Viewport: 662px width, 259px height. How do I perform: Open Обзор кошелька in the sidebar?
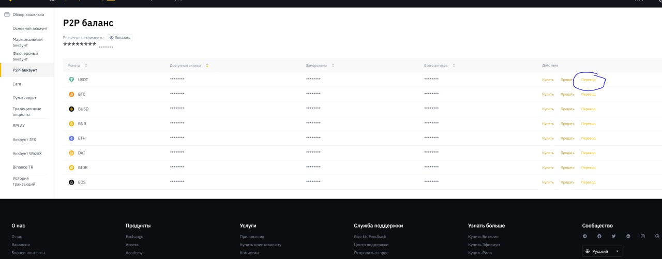click(28, 14)
